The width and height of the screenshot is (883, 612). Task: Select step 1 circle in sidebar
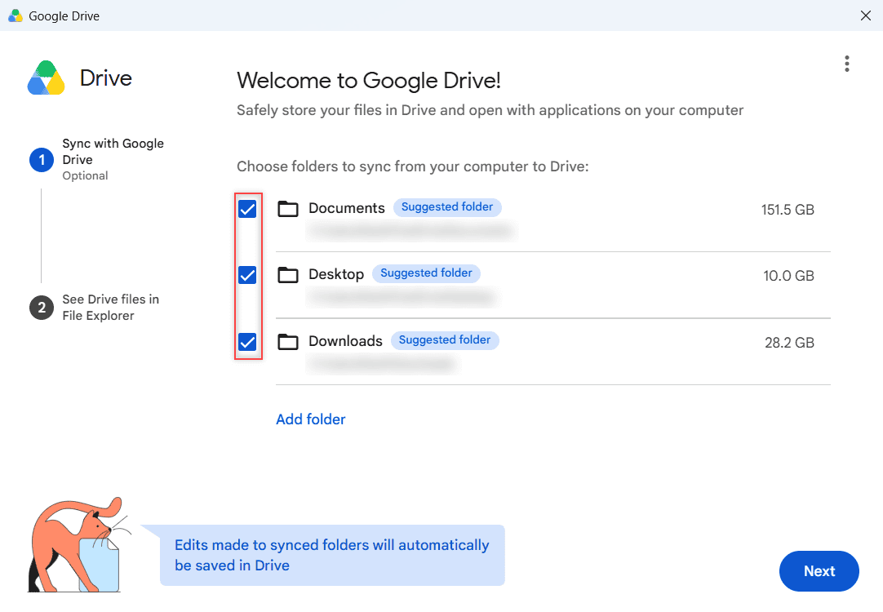(x=42, y=160)
